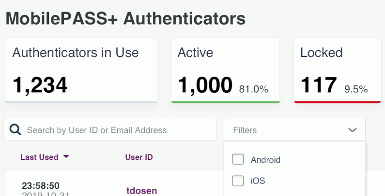The width and height of the screenshot is (385, 196).
Task: Select the Authenticators in Use card
Action: (x=81, y=70)
